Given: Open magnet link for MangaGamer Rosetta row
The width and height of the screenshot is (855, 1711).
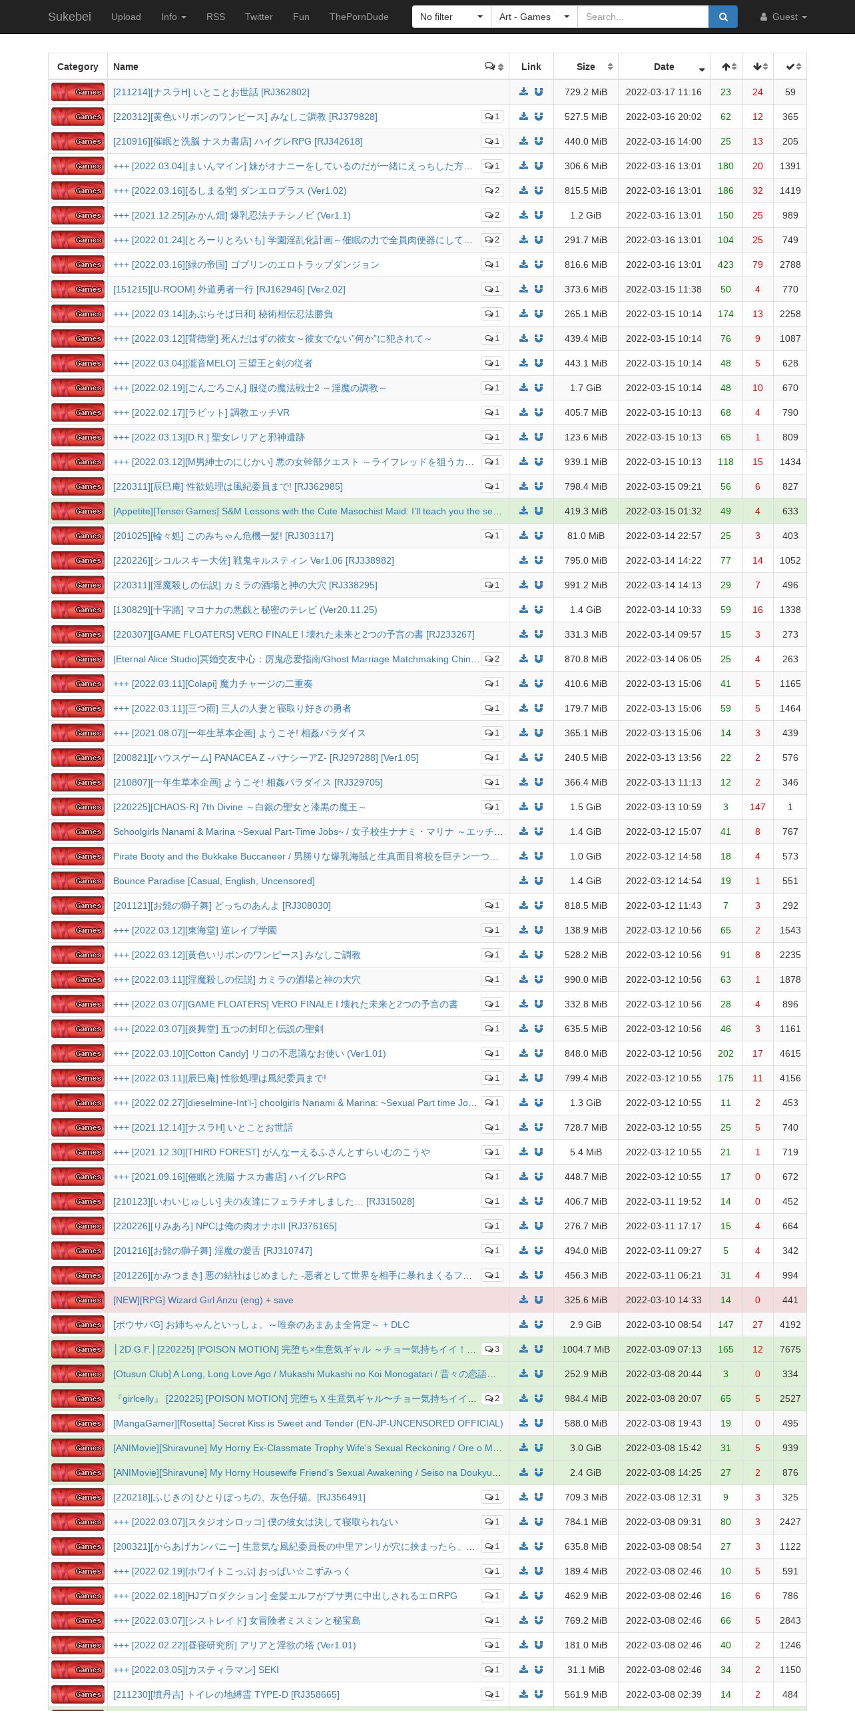Looking at the screenshot, I should [x=539, y=1423].
